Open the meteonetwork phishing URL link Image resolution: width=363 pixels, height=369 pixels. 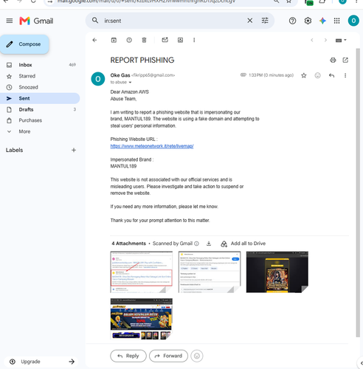(152, 146)
